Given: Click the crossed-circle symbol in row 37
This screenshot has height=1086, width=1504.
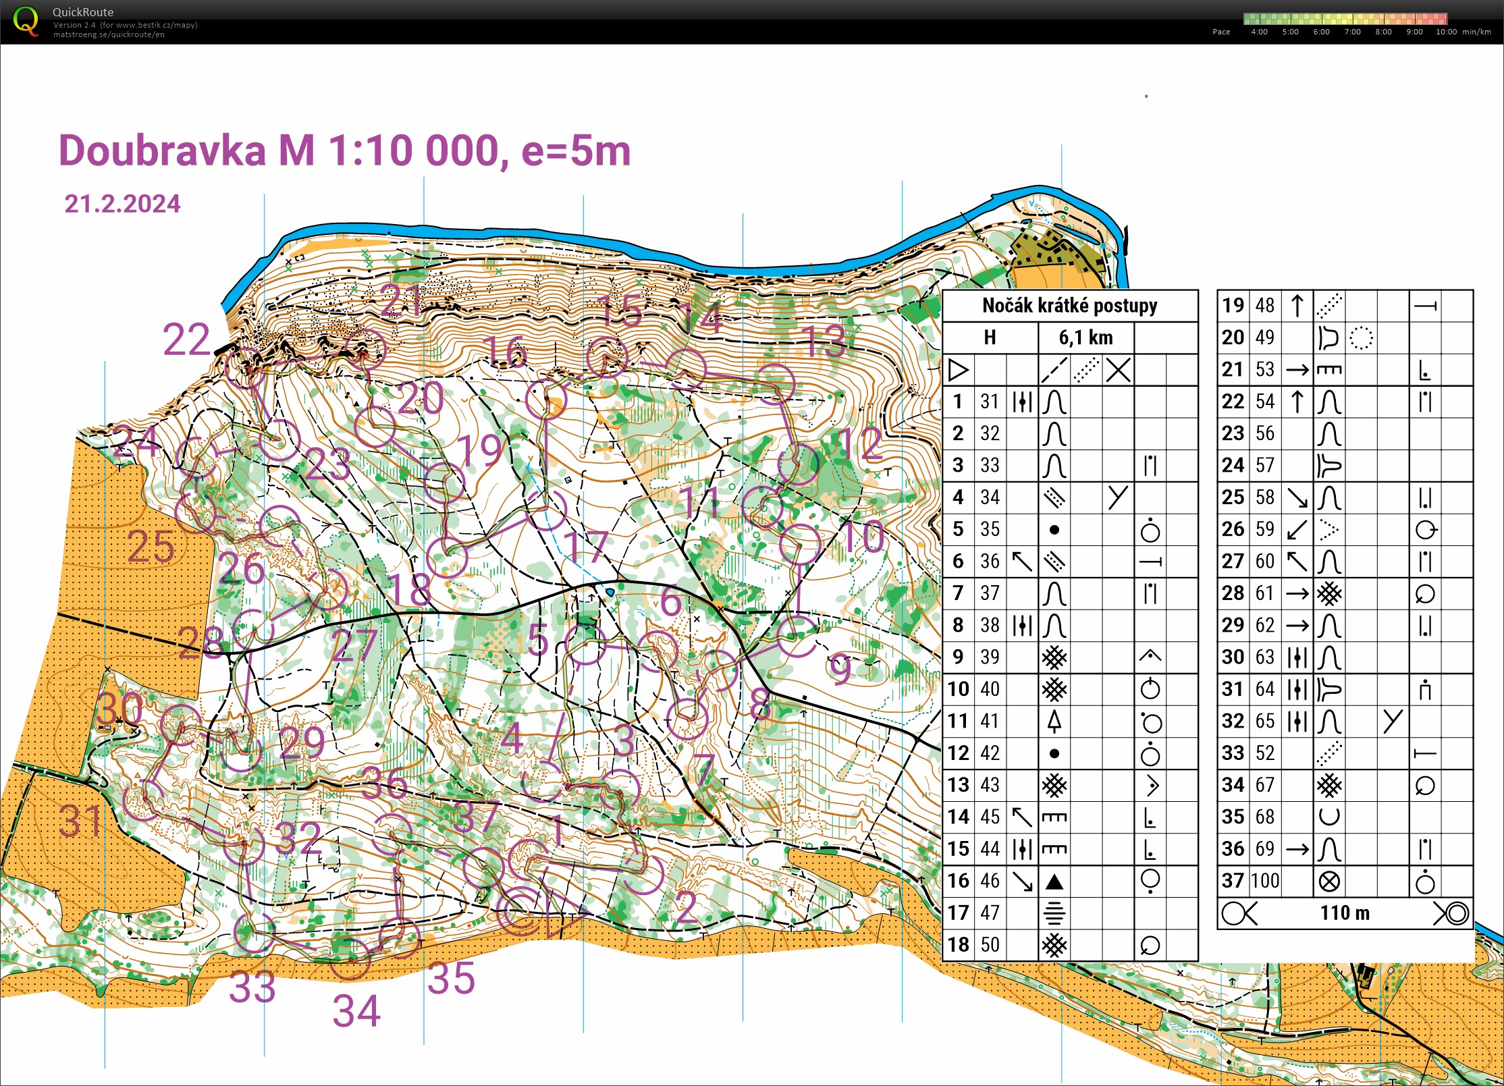Looking at the screenshot, I should point(1329,881).
